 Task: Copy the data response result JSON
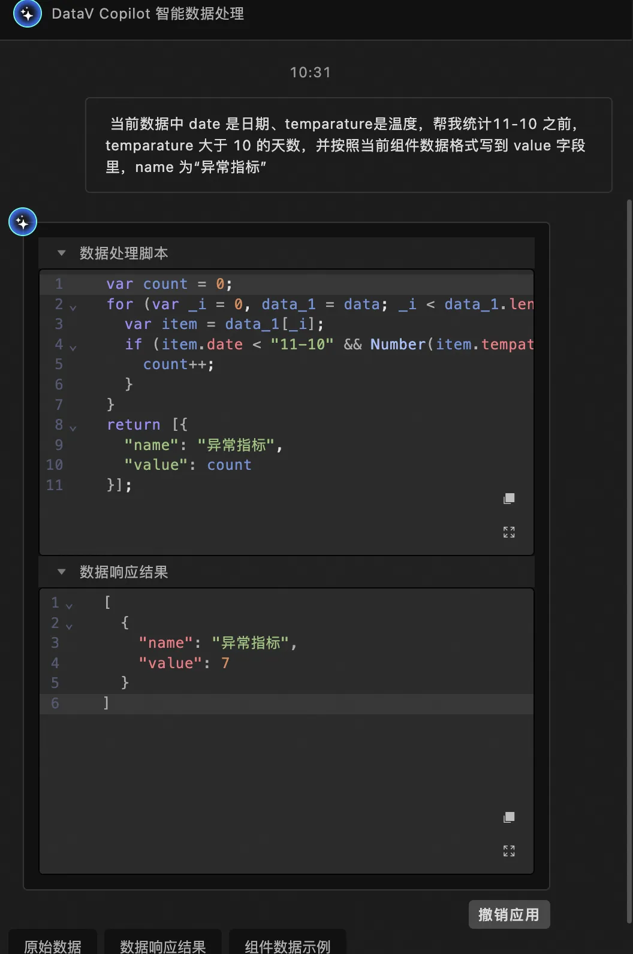pos(509,817)
